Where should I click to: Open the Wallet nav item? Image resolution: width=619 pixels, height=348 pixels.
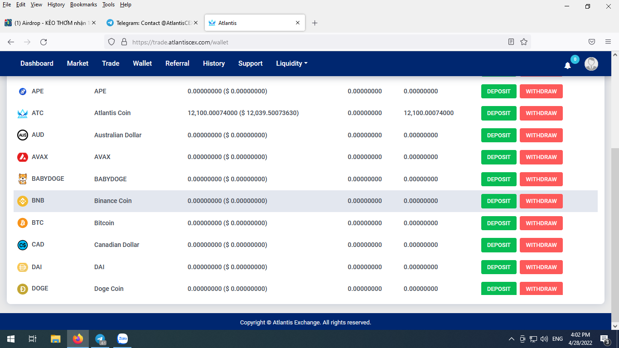(x=142, y=63)
